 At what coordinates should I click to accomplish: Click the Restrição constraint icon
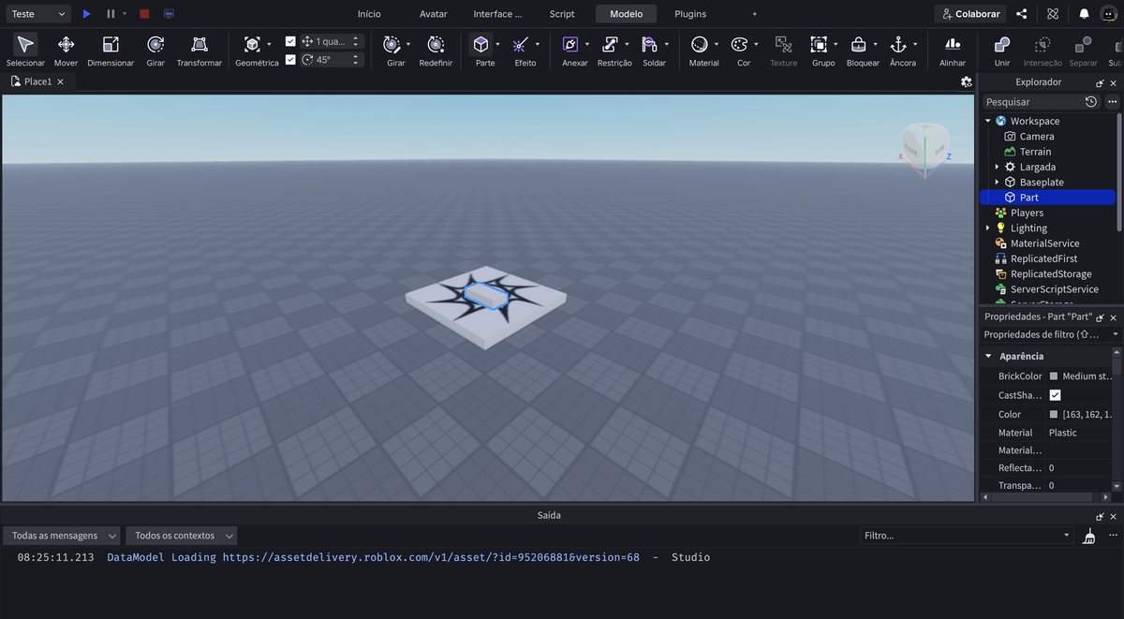point(610,44)
